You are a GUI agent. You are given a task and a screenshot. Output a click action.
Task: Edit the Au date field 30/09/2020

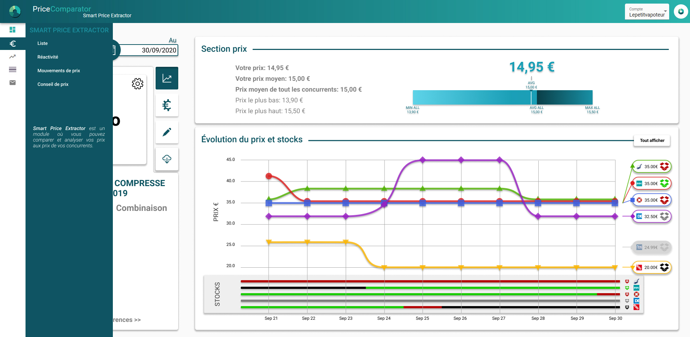coord(148,50)
